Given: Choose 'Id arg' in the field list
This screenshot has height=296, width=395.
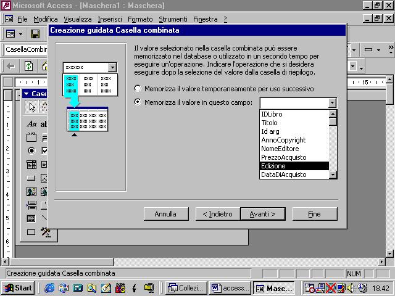Looking at the screenshot, I should 294,131.
